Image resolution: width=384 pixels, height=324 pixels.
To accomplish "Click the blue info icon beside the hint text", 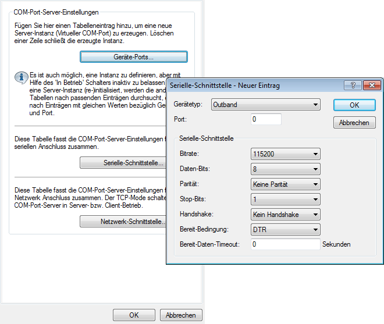I will tap(22, 77).
